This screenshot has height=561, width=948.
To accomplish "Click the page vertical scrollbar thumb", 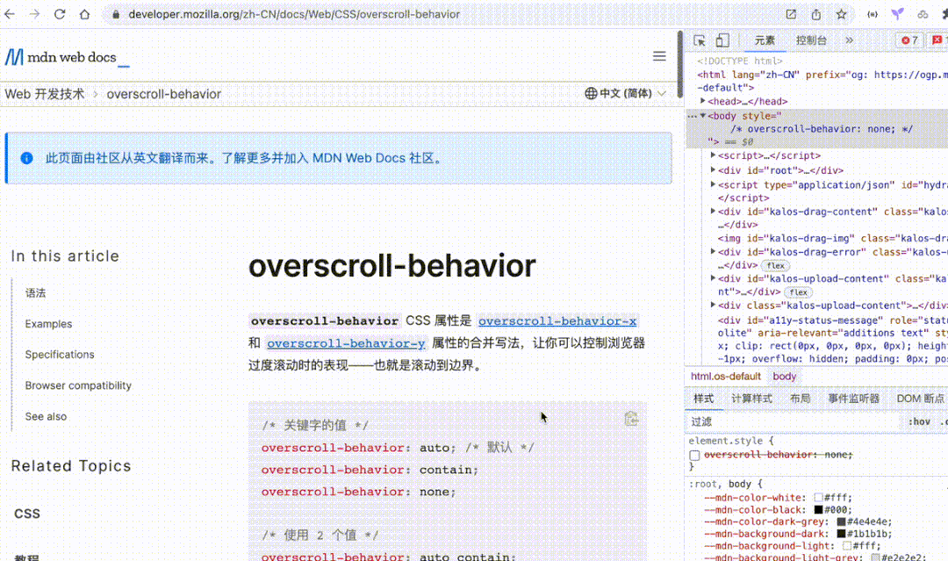I will point(680,63).
